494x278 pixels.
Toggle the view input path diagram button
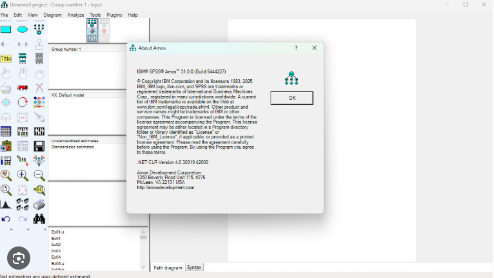pyautogui.click(x=92, y=30)
